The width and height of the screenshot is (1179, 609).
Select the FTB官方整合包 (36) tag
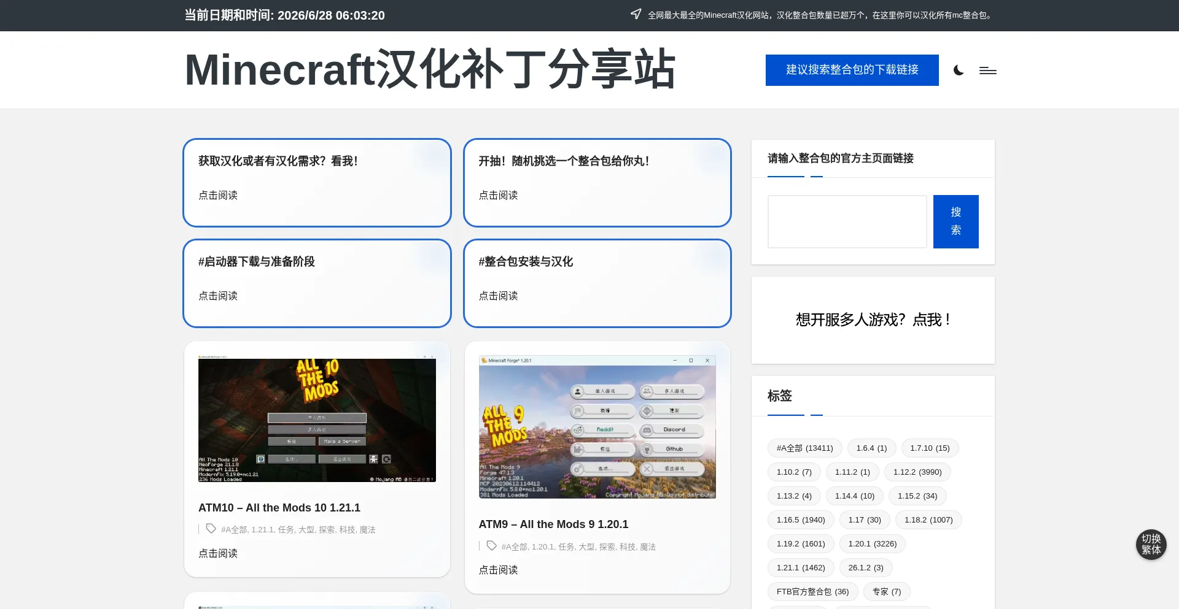pos(812,592)
